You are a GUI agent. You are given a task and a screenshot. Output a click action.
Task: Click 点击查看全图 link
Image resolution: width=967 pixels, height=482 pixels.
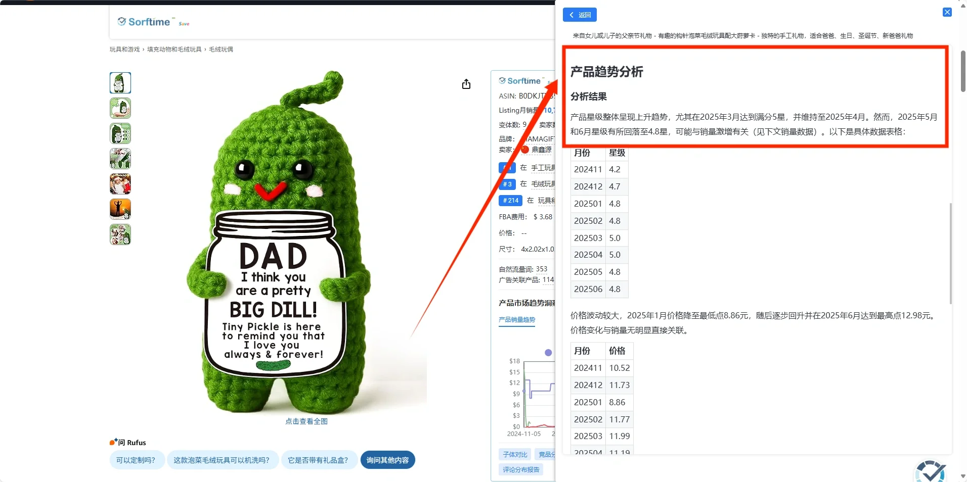[306, 421]
